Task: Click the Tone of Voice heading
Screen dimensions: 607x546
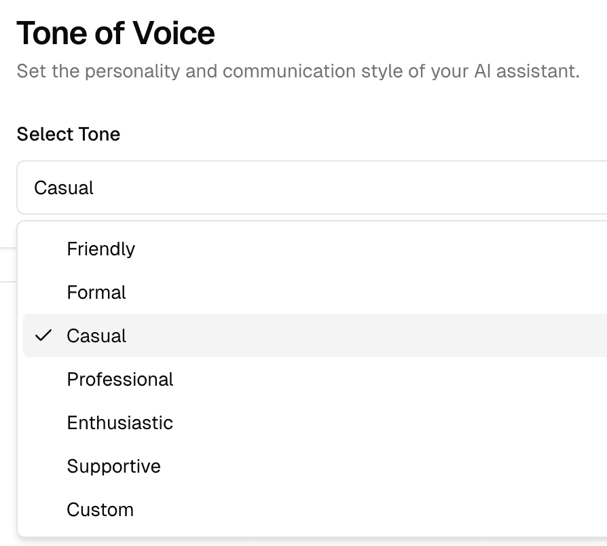Action: (x=115, y=33)
